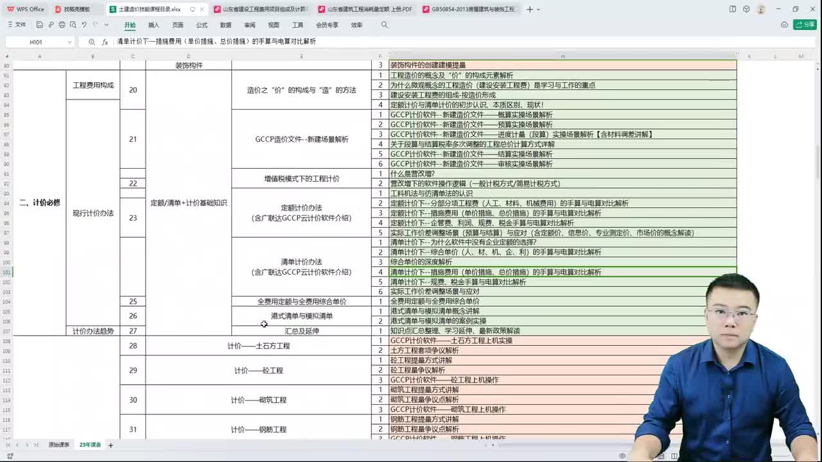Click cell 什么是营改增?
The image size is (822, 462).
pyautogui.click(x=563, y=174)
